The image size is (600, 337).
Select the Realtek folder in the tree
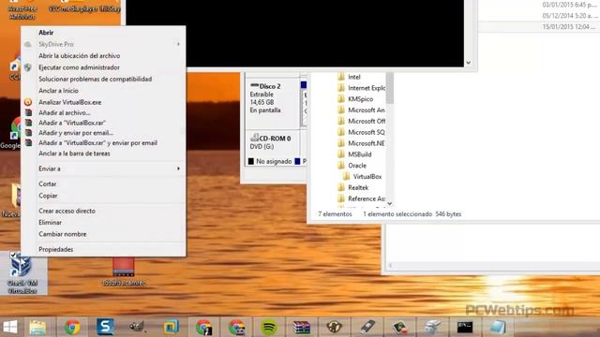click(x=358, y=187)
